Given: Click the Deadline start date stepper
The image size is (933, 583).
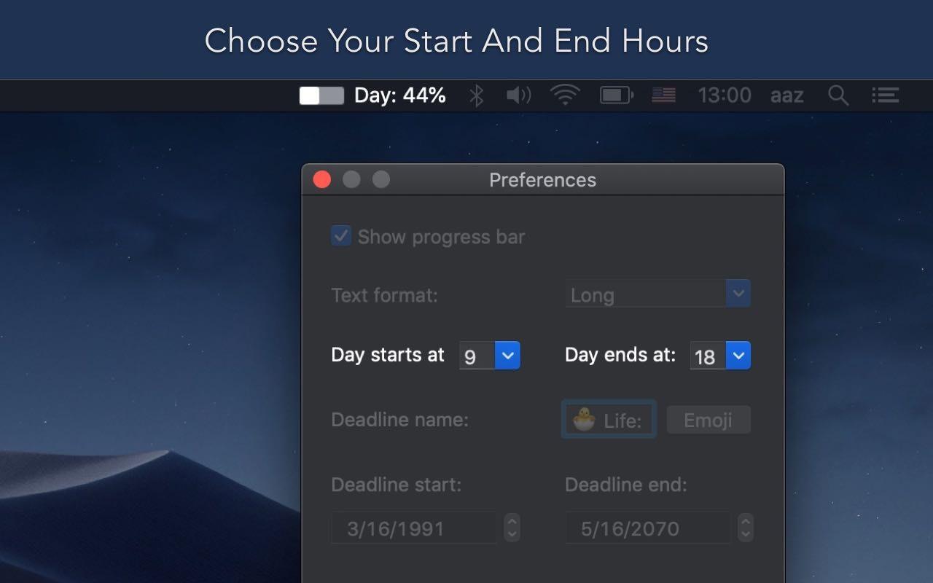Looking at the screenshot, I should pos(512,528).
